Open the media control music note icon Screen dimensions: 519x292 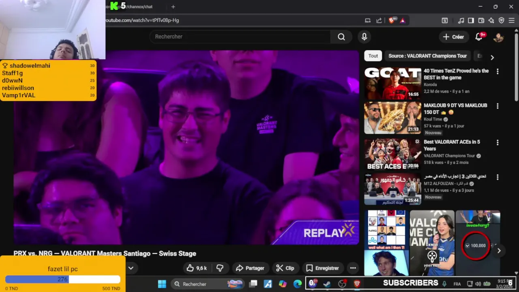point(461,20)
